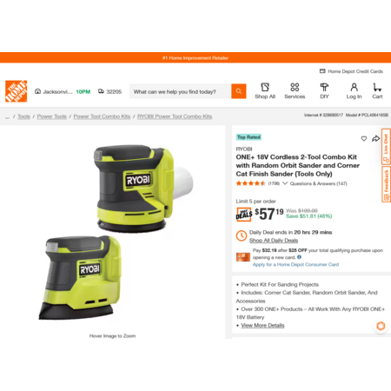Expand the collapsed breadcrumb ellipsis

(x=7, y=116)
